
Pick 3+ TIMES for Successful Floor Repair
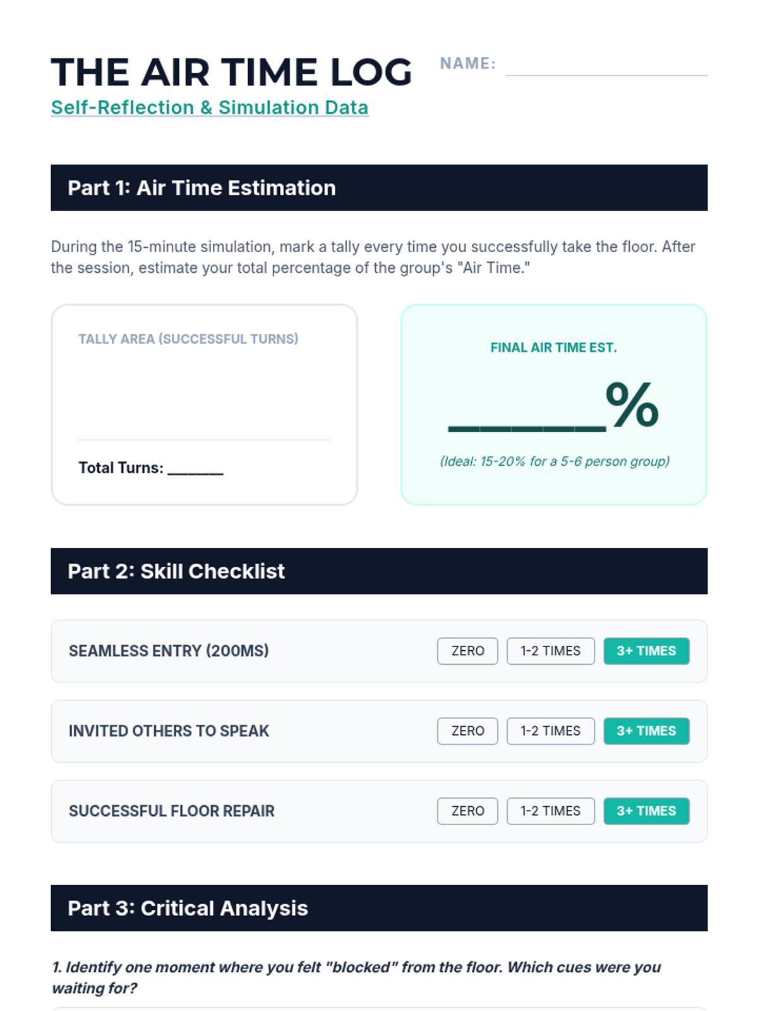click(x=646, y=811)
